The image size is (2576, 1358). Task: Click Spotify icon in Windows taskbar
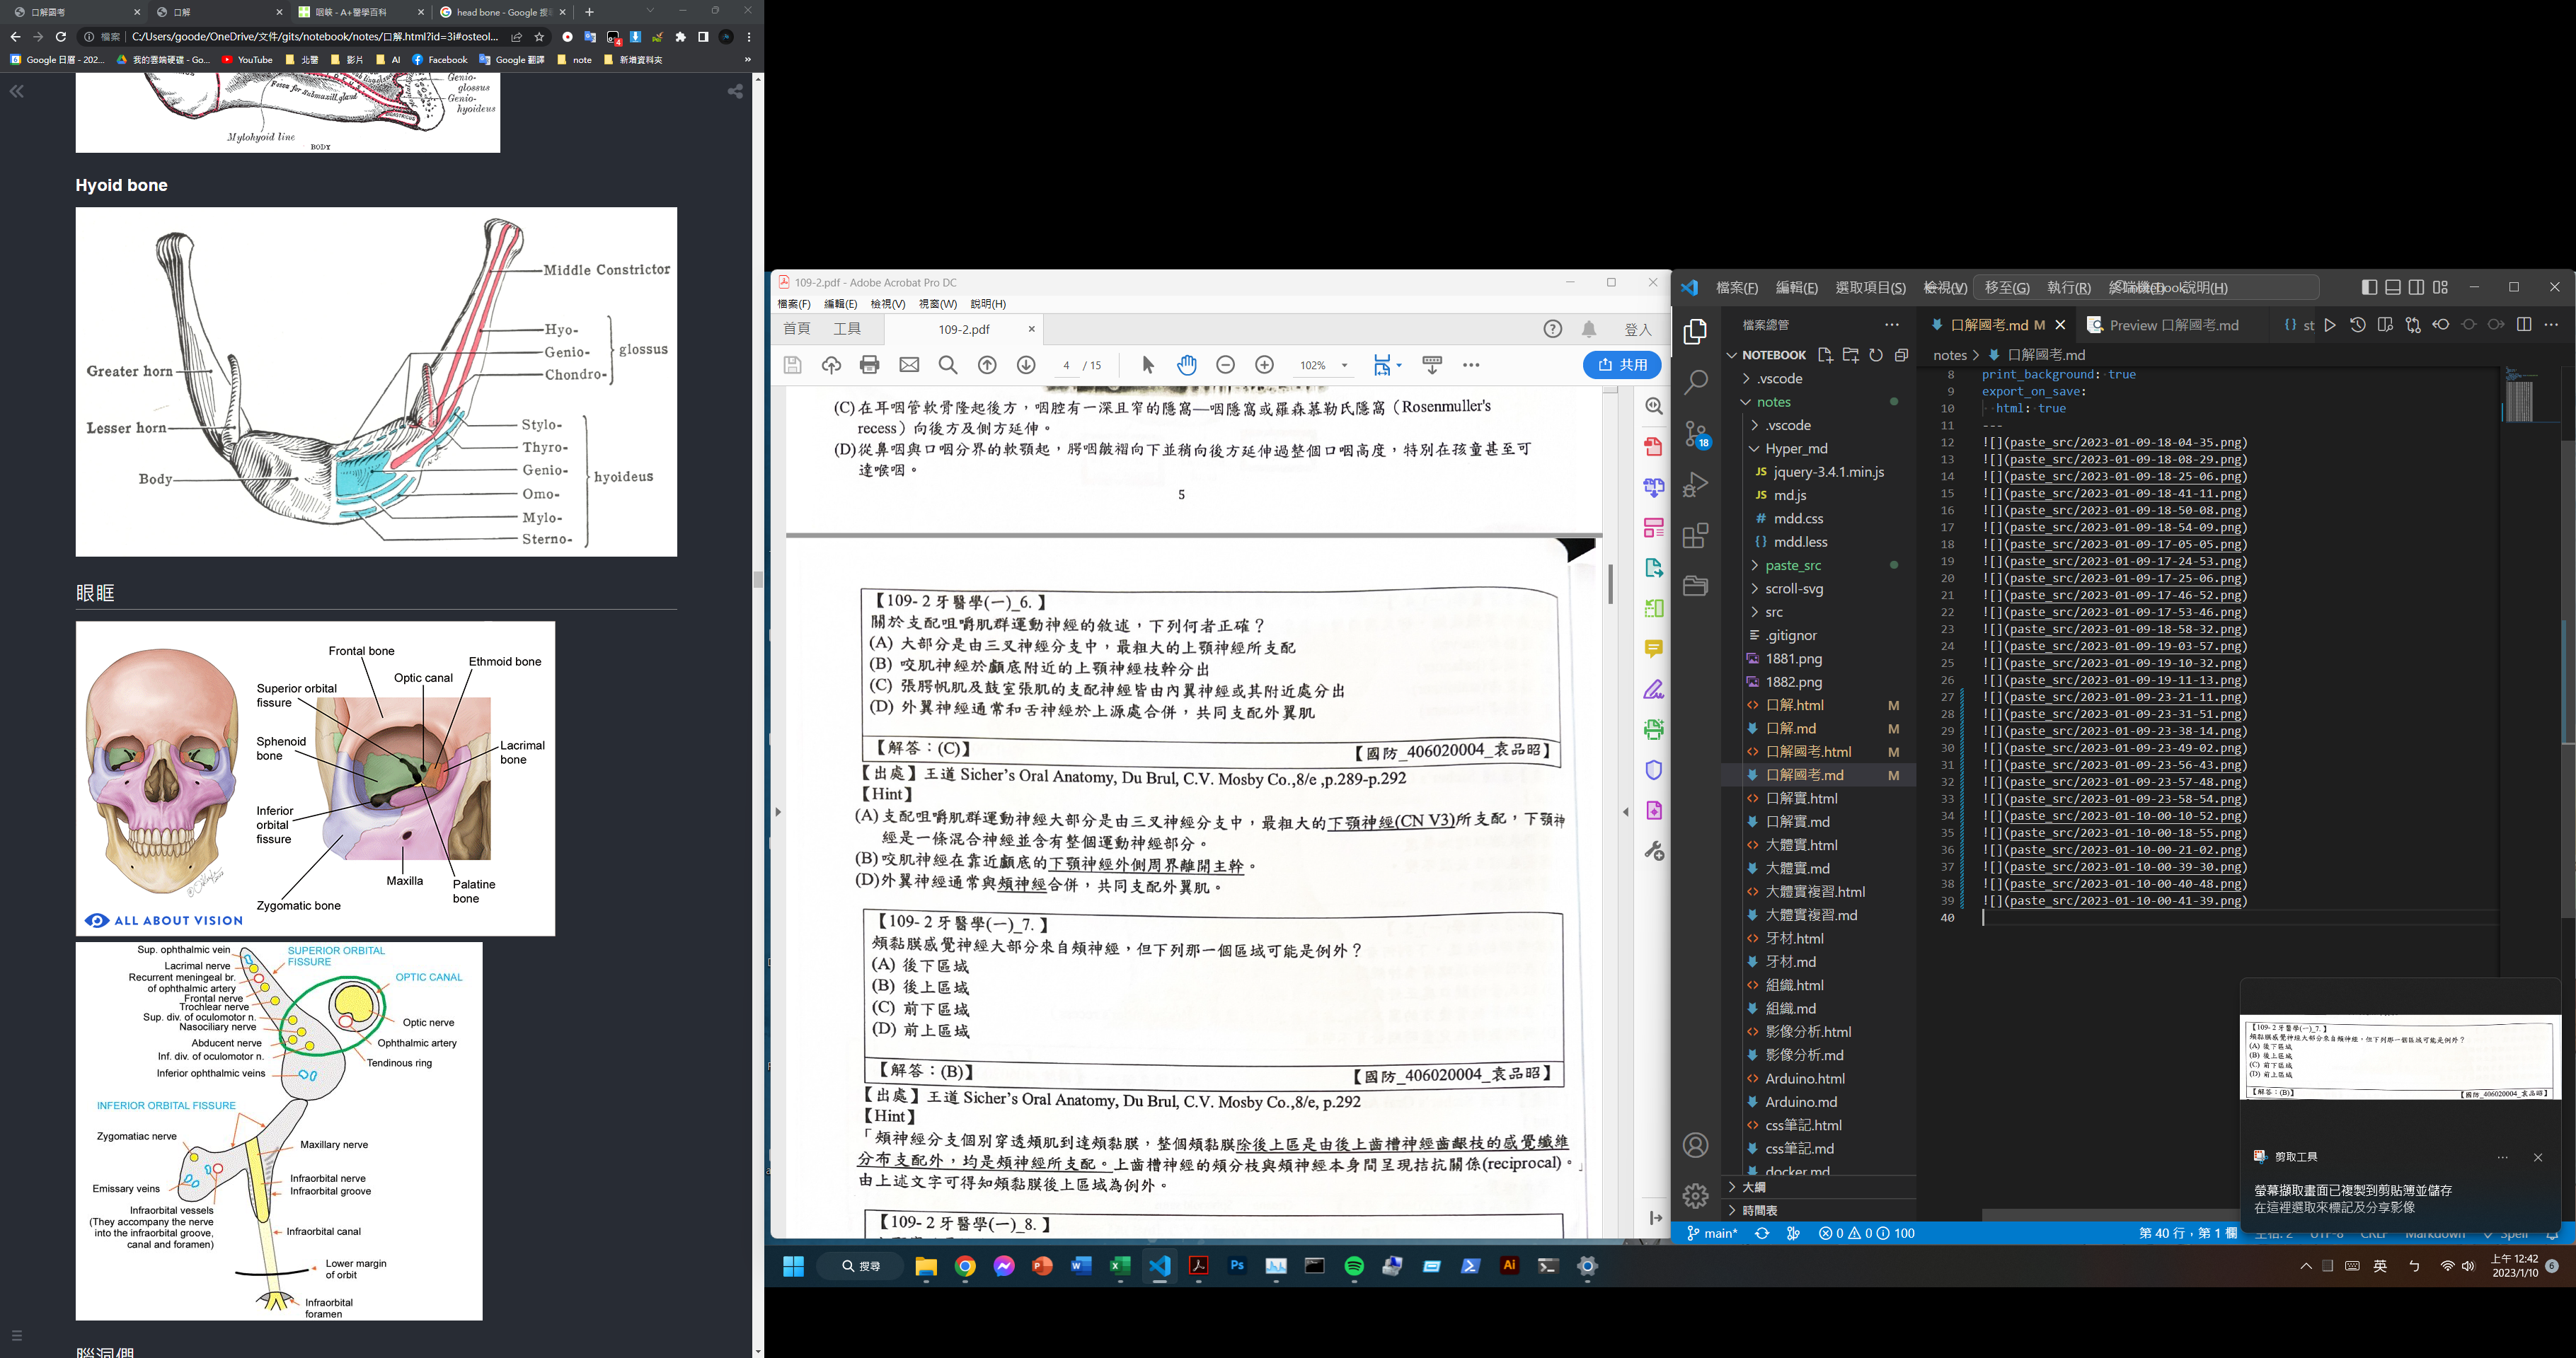[x=1354, y=1266]
